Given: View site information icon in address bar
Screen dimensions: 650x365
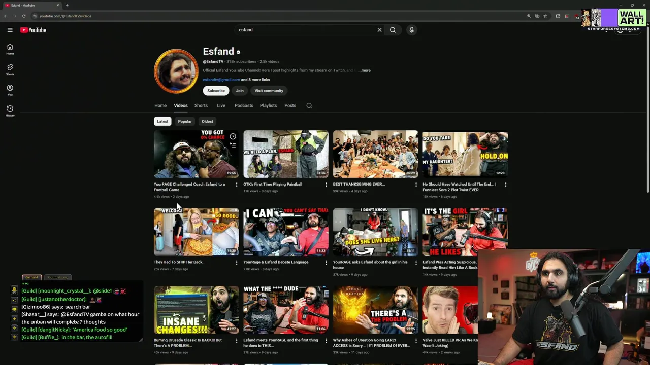Looking at the screenshot, I should point(35,16).
